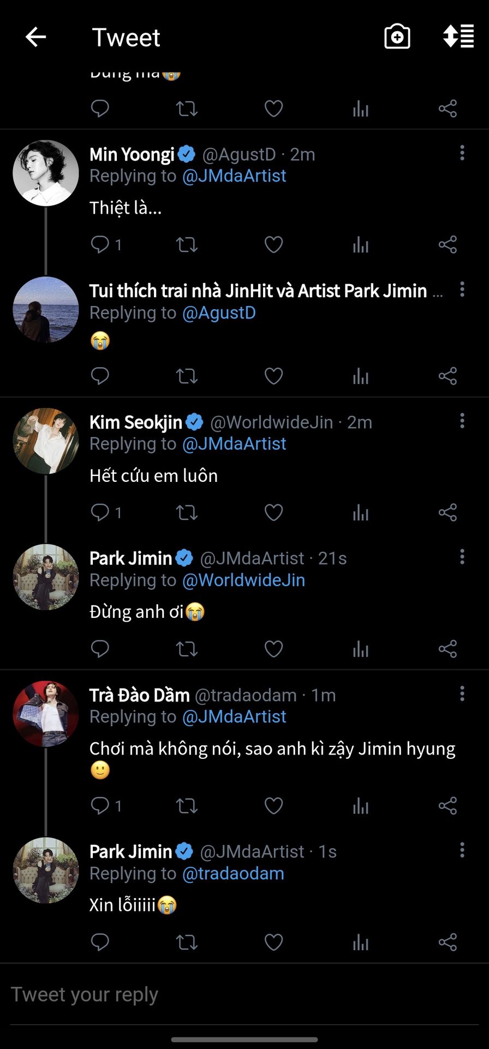Open more options on Kim Seokjin's tweet
The width and height of the screenshot is (489, 1049).
tap(462, 421)
